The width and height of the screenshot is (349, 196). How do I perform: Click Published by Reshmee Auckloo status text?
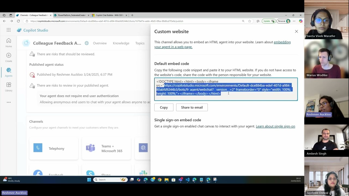point(74,75)
